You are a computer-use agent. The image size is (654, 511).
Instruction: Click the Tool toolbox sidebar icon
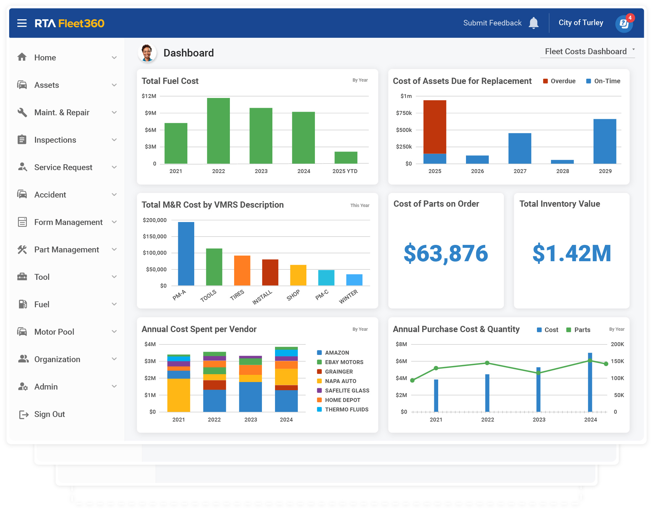coord(22,277)
